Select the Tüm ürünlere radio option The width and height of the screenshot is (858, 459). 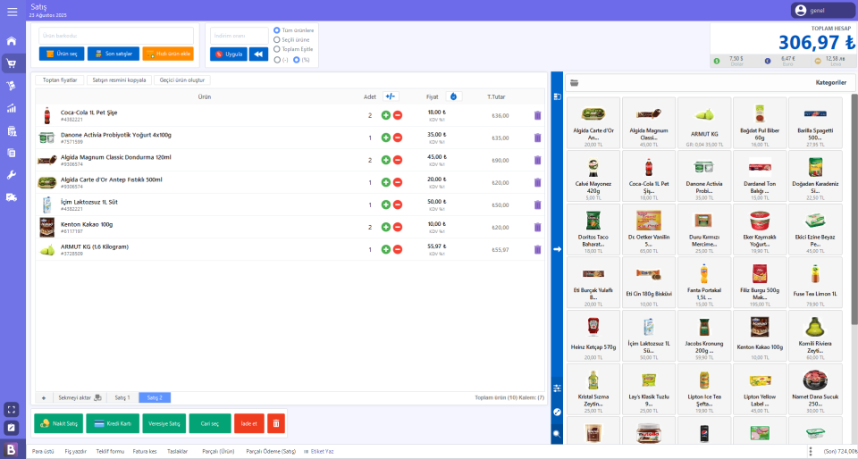pos(277,30)
